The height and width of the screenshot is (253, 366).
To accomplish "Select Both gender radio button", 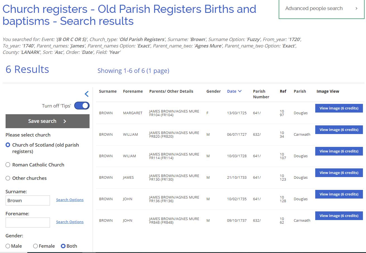I will (63, 246).
